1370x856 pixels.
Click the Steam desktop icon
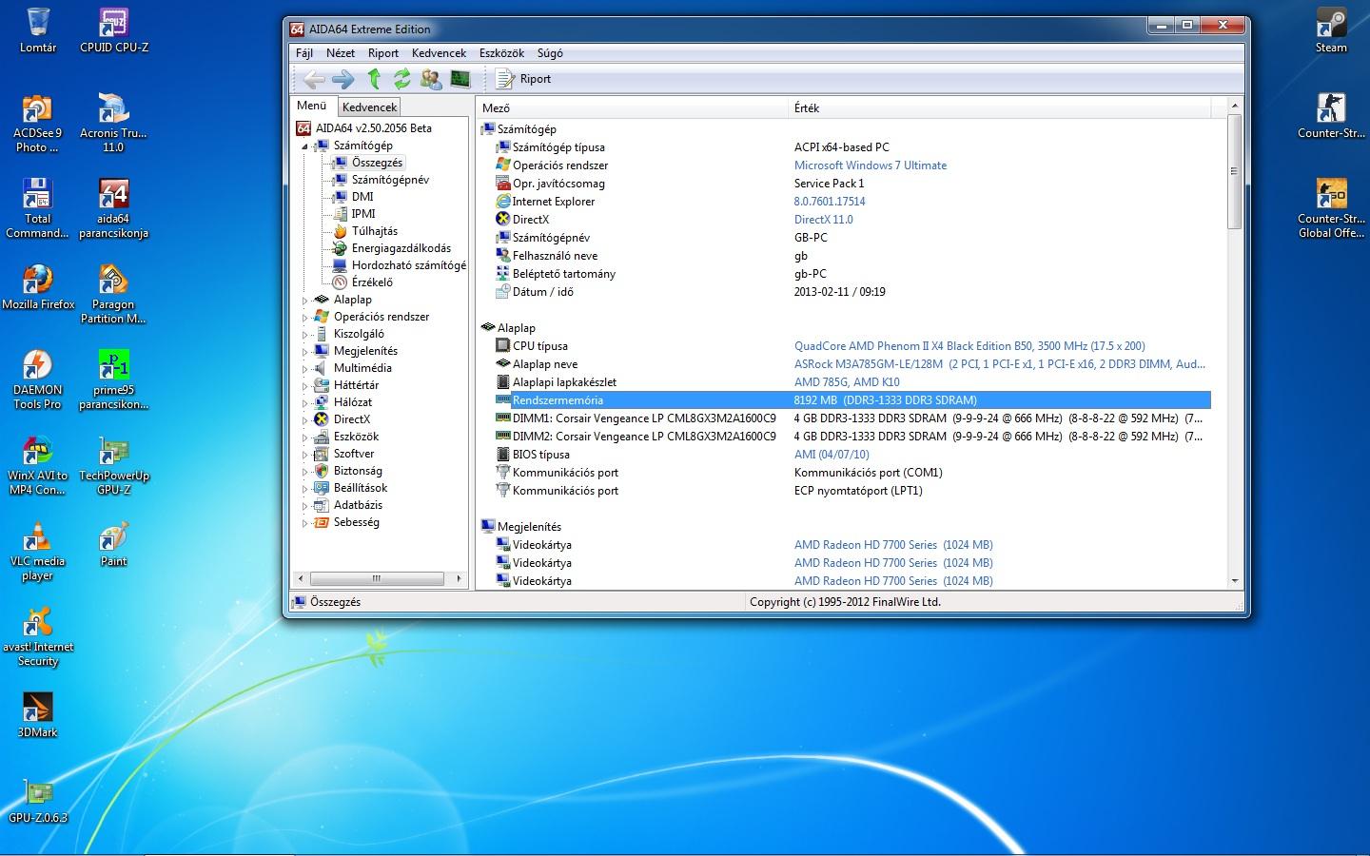(1331, 30)
